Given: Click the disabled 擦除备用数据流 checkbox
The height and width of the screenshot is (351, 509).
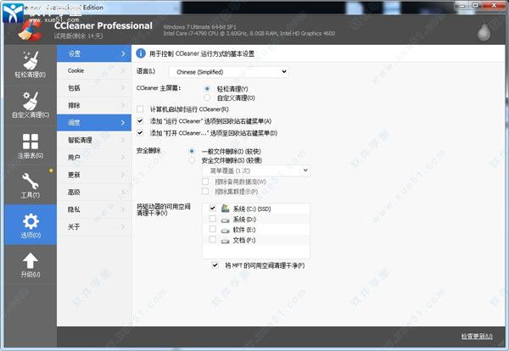Looking at the screenshot, I should (205, 181).
